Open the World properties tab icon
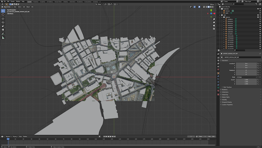The height and width of the screenshot is (148, 262). (x=218, y=69)
